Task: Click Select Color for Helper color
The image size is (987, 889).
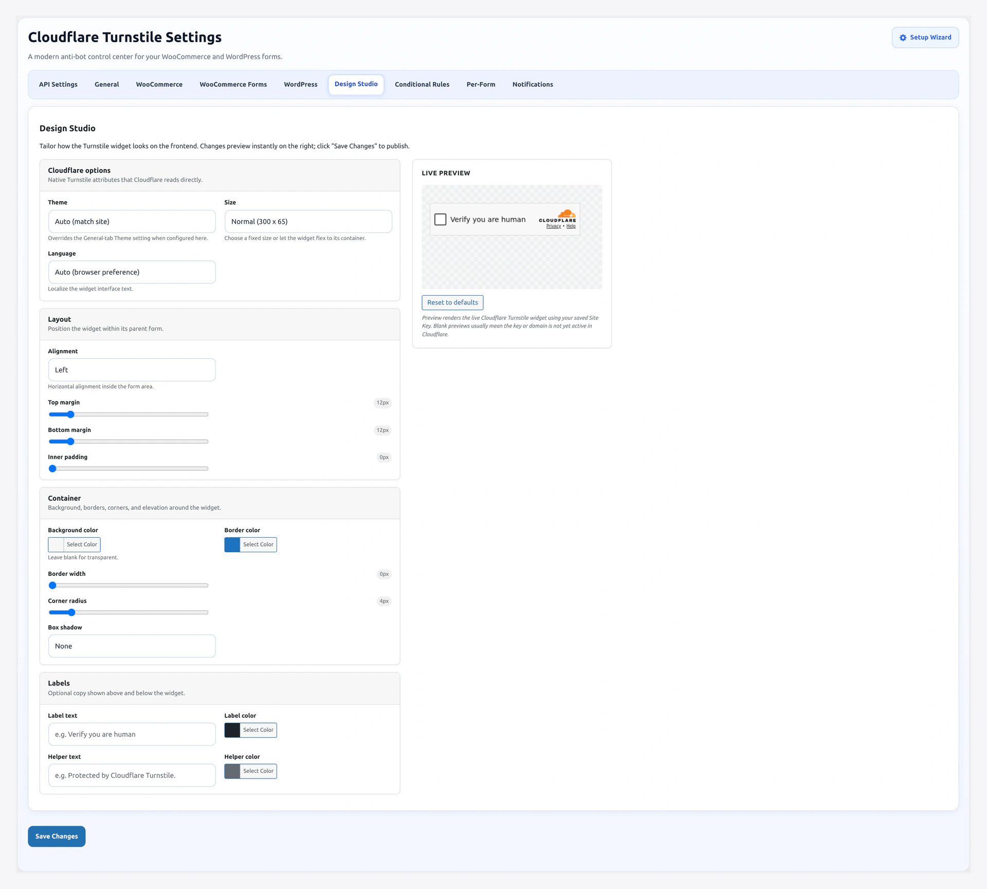Action: tap(258, 771)
